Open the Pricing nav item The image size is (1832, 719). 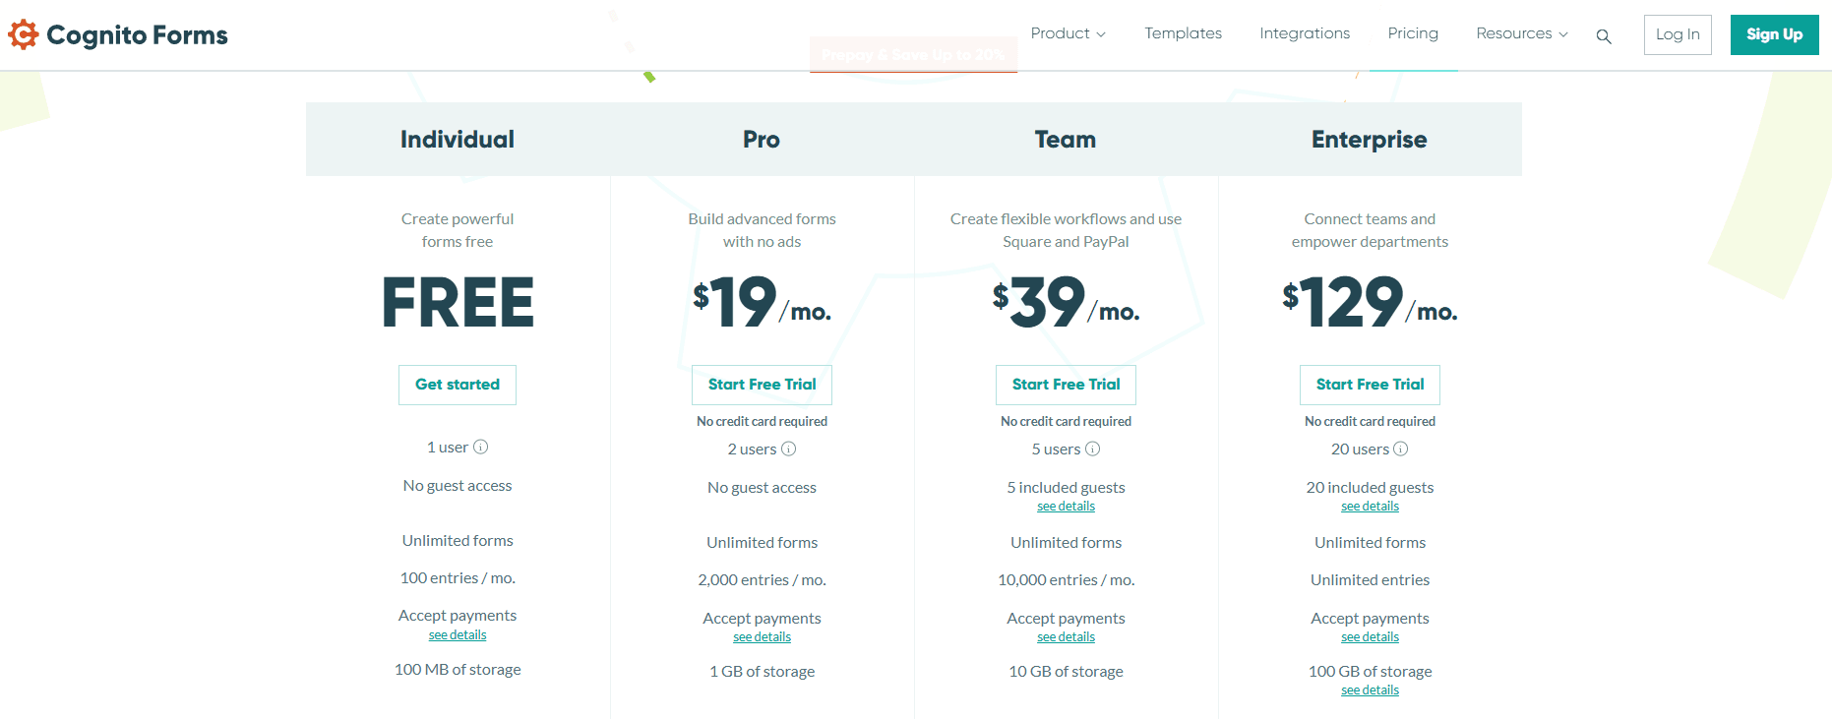(x=1413, y=33)
